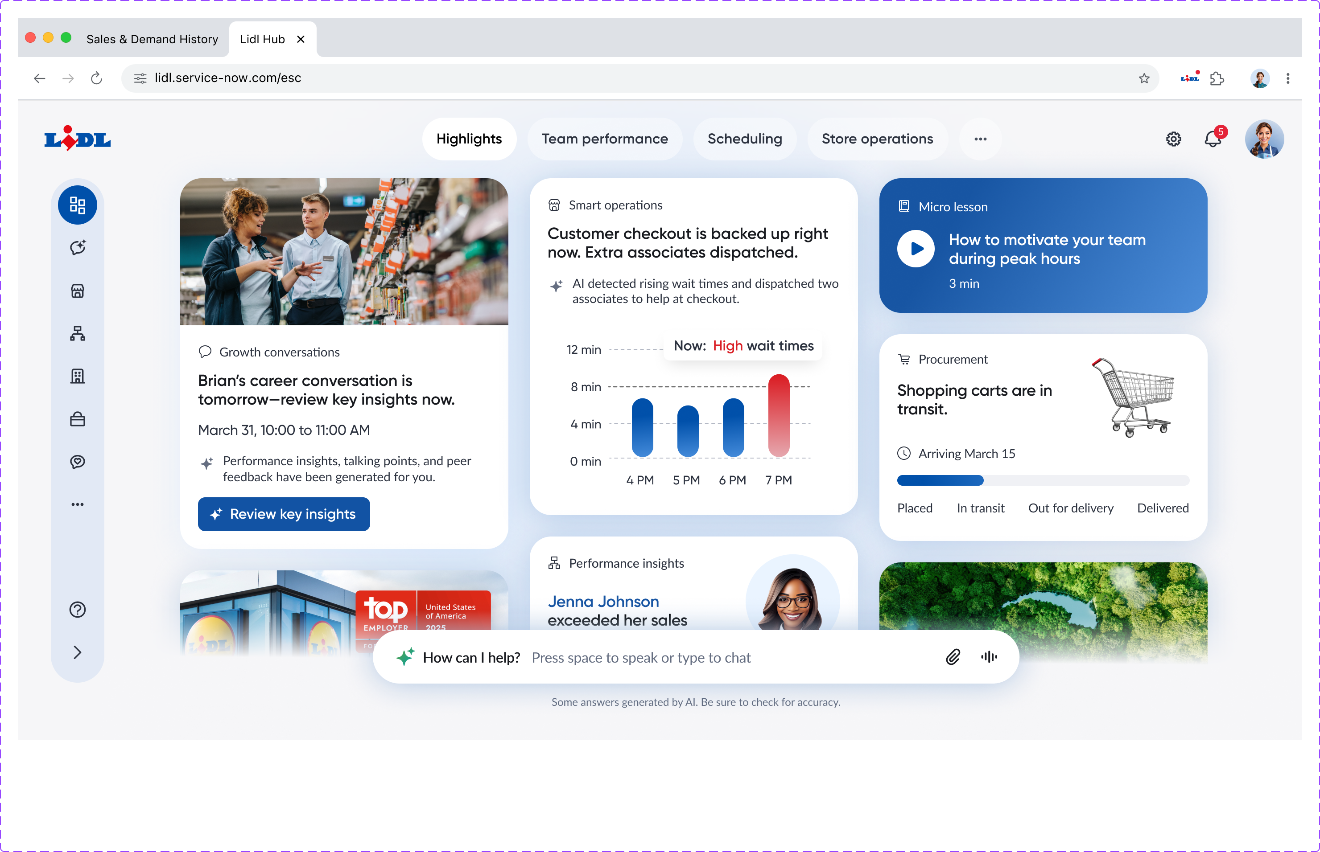Click the paperclip attachment icon

pyautogui.click(x=953, y=657)
